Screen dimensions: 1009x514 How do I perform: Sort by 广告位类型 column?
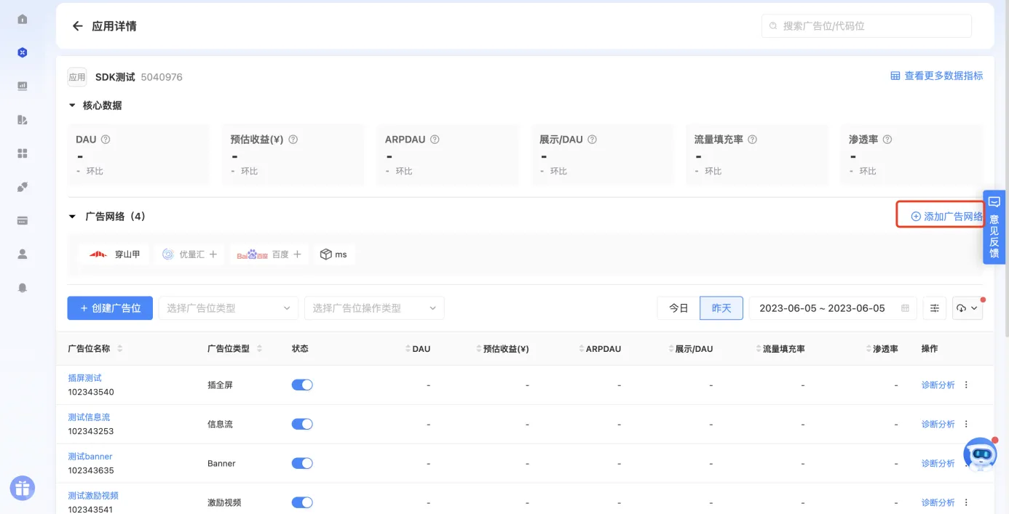tap(259, 349)
